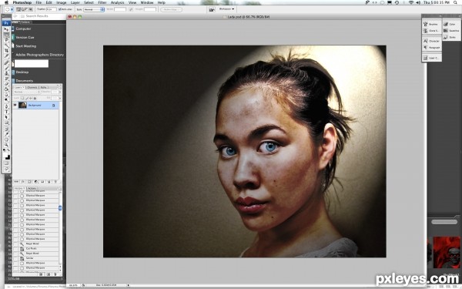The image size is (462, 289).
Task: Choose the New selection mode button
Action: [18, 9]
